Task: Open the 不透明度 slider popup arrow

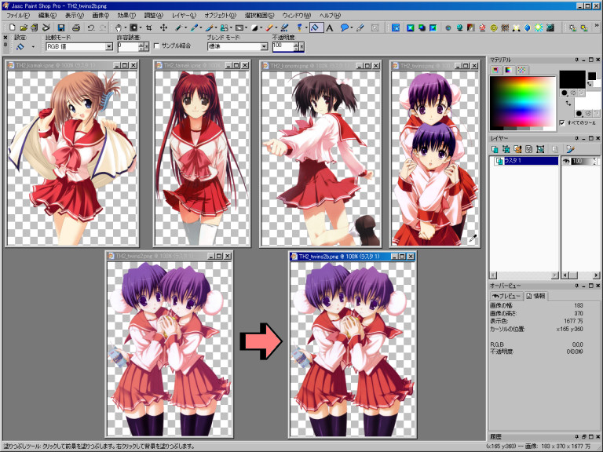Action: point(301,47)
